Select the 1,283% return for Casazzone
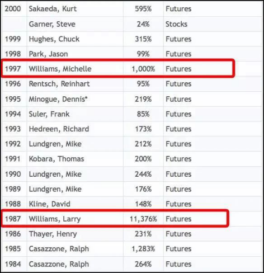 tap(143, 249)
